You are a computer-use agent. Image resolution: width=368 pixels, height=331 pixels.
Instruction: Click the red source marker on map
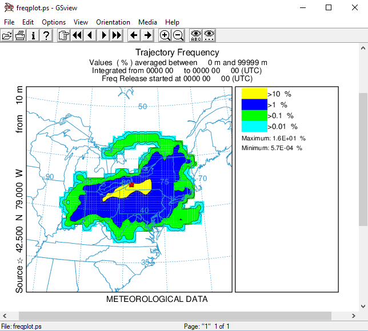(131, 185)
